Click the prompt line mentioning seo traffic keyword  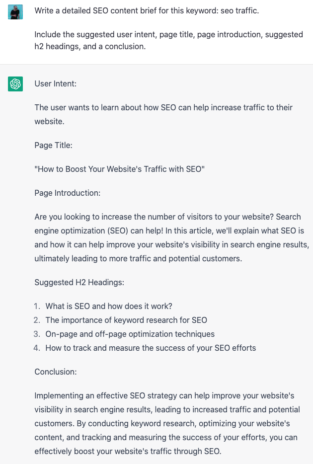[147, 10]
